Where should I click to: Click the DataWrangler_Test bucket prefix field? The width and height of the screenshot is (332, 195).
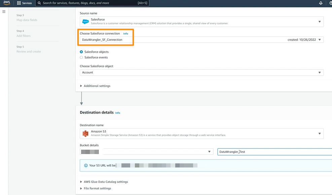(x=274, y=152)
